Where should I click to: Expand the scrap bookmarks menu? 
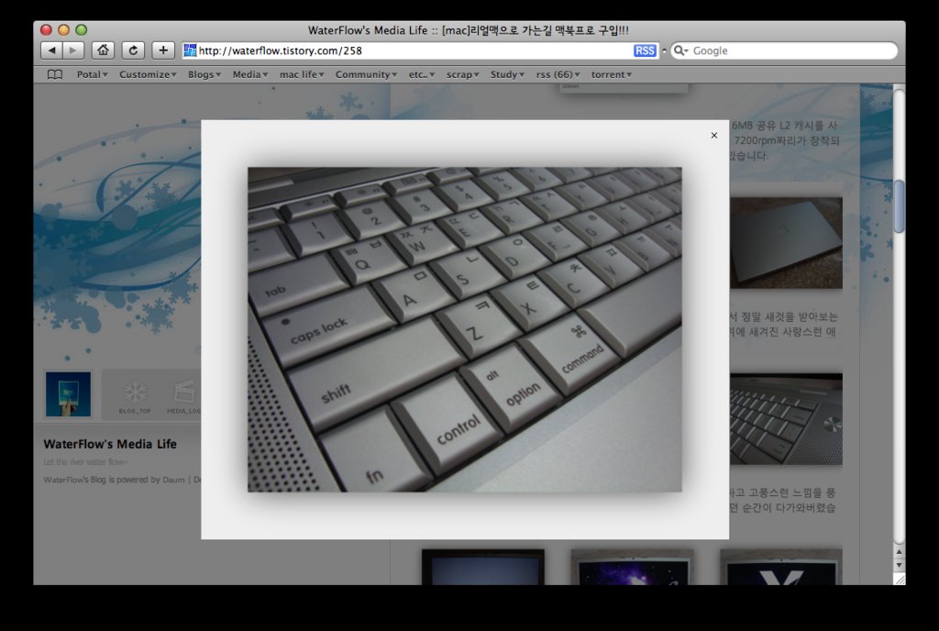[463, 75]
